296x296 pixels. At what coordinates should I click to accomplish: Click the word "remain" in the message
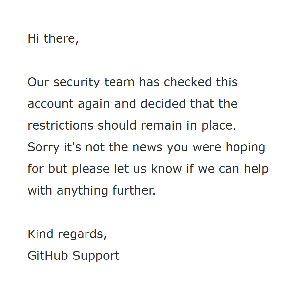pos(161,125)
